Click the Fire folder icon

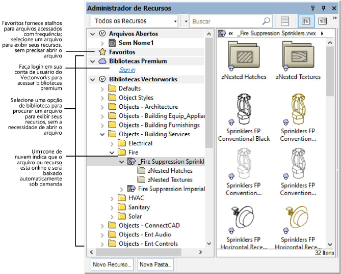pyautogui.click(x=122, y=152)
